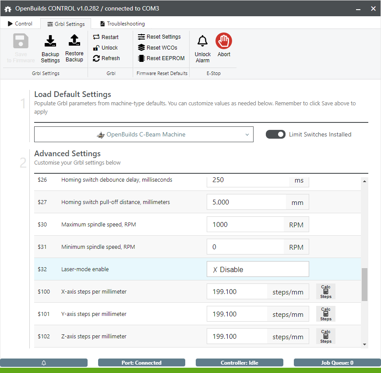Open Calc Steps for Z-axis
The height and width of the screenshot is (373, 381).
click(x=325, y=336)
